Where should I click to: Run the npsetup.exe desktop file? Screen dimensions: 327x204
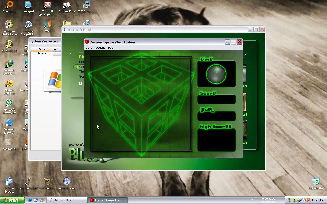click(67, 184)
